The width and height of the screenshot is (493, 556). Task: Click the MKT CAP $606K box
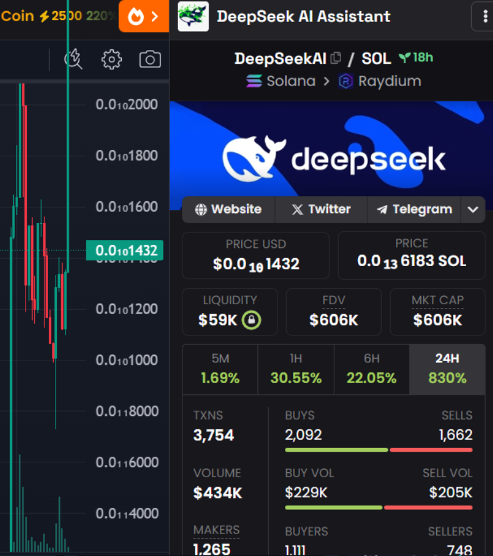[x=437, y=312]
